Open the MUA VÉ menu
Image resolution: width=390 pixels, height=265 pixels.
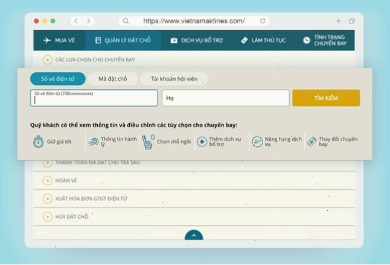pyautogui.click(x=59, y=40)
